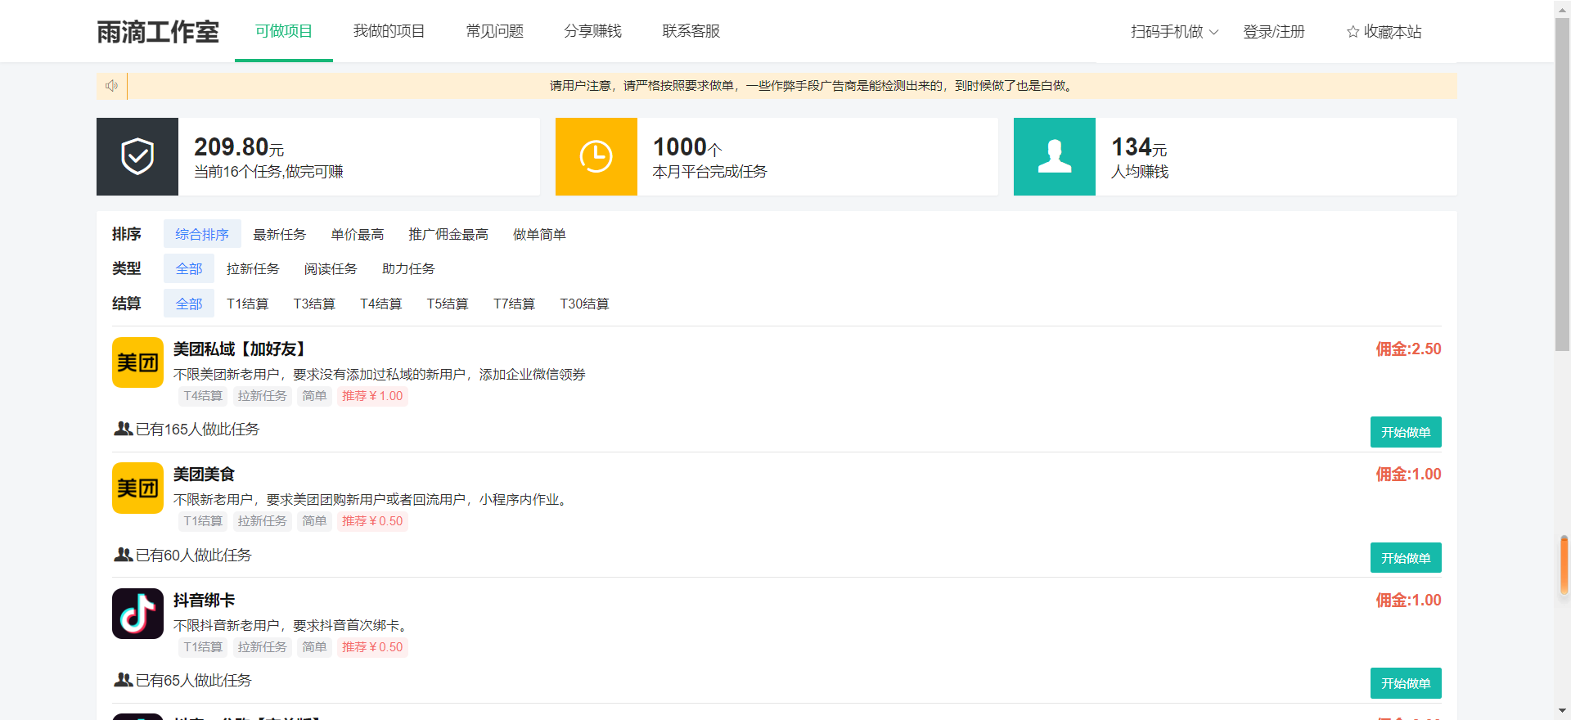The height and width of the screenshot is (720, 1571).
Task: Open the 抖音绑卡 TikTok logo
Action: click(x=137, y=614)
